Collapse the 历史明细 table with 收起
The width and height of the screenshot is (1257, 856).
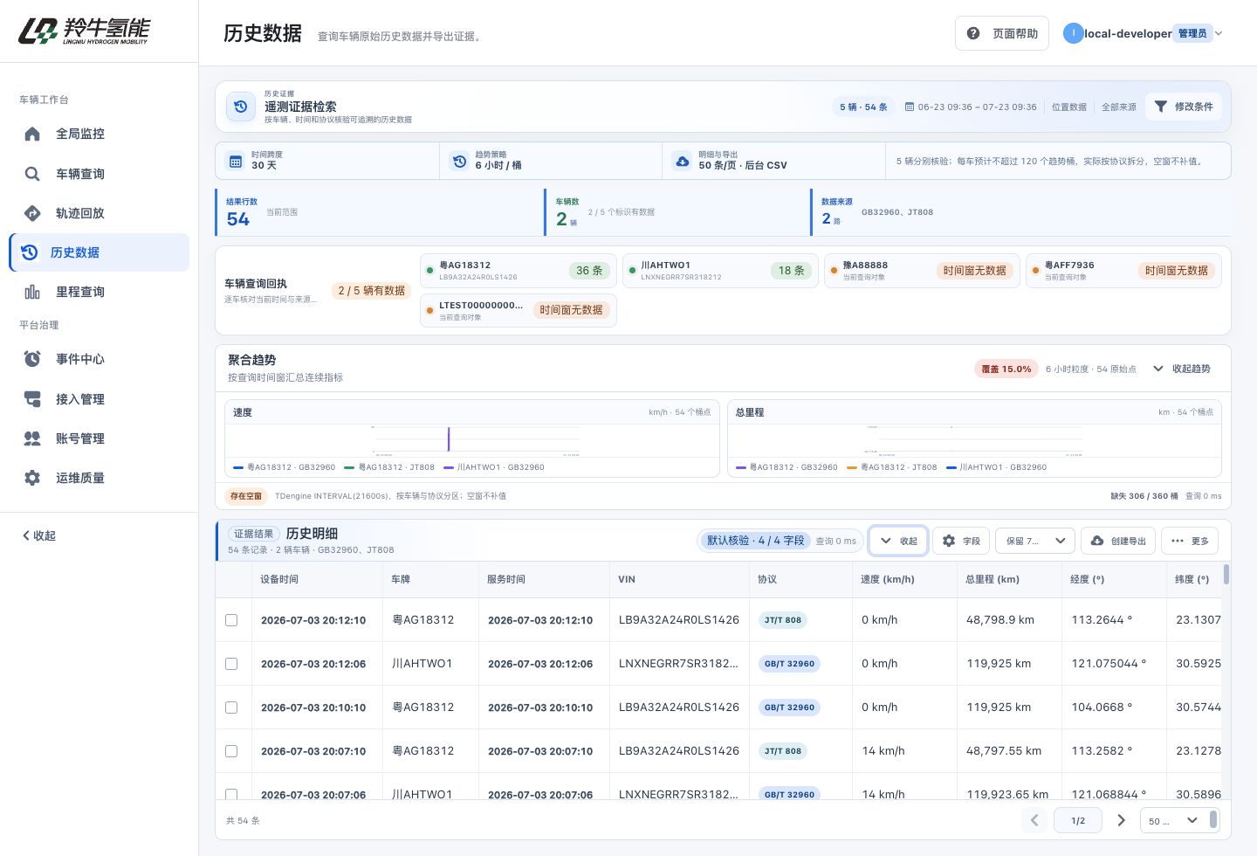click(898, 541)
